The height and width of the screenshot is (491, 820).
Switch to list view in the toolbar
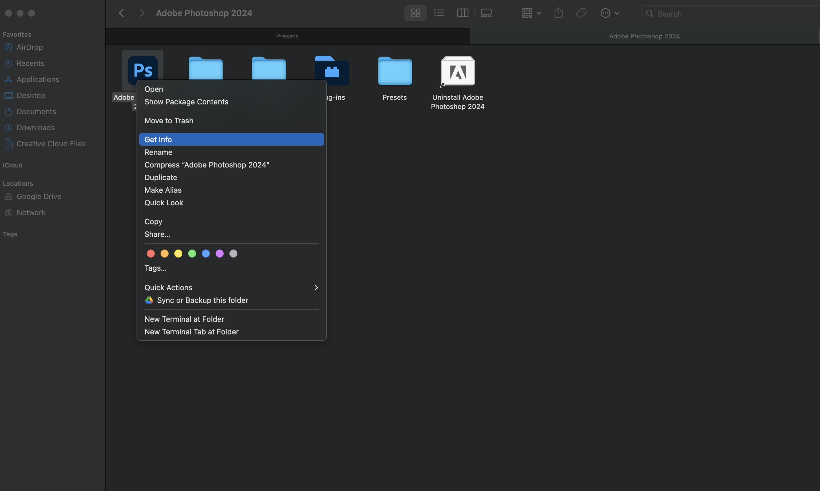click(x=439, y=13)
